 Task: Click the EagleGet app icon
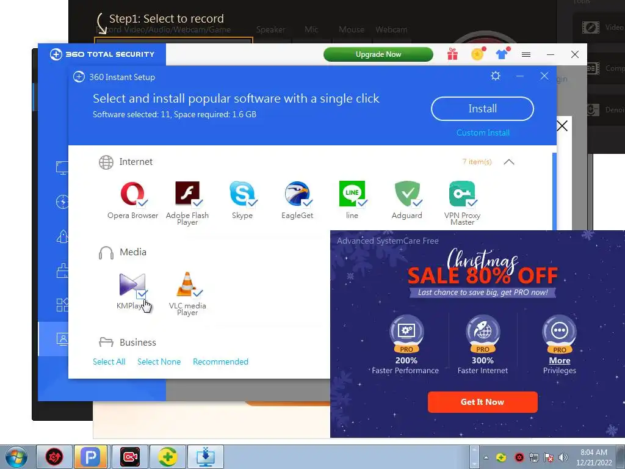[297, 194]
